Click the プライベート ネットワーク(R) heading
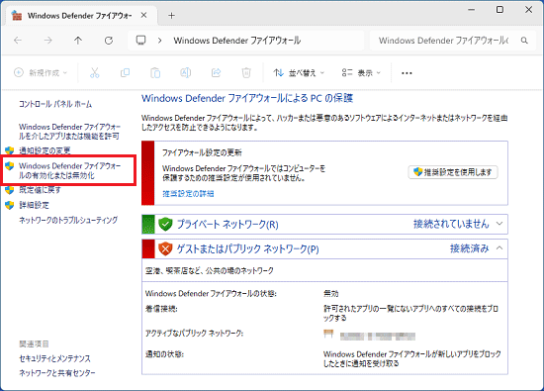Screen dimensions: 544x391 [227, 225]
